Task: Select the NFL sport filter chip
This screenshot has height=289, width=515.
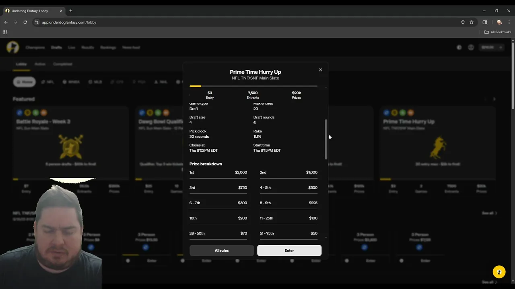Action: (47, 82)
